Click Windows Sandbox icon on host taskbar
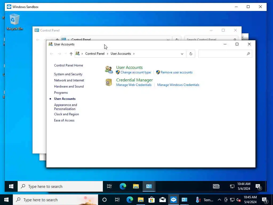 [x=173, y=200]
